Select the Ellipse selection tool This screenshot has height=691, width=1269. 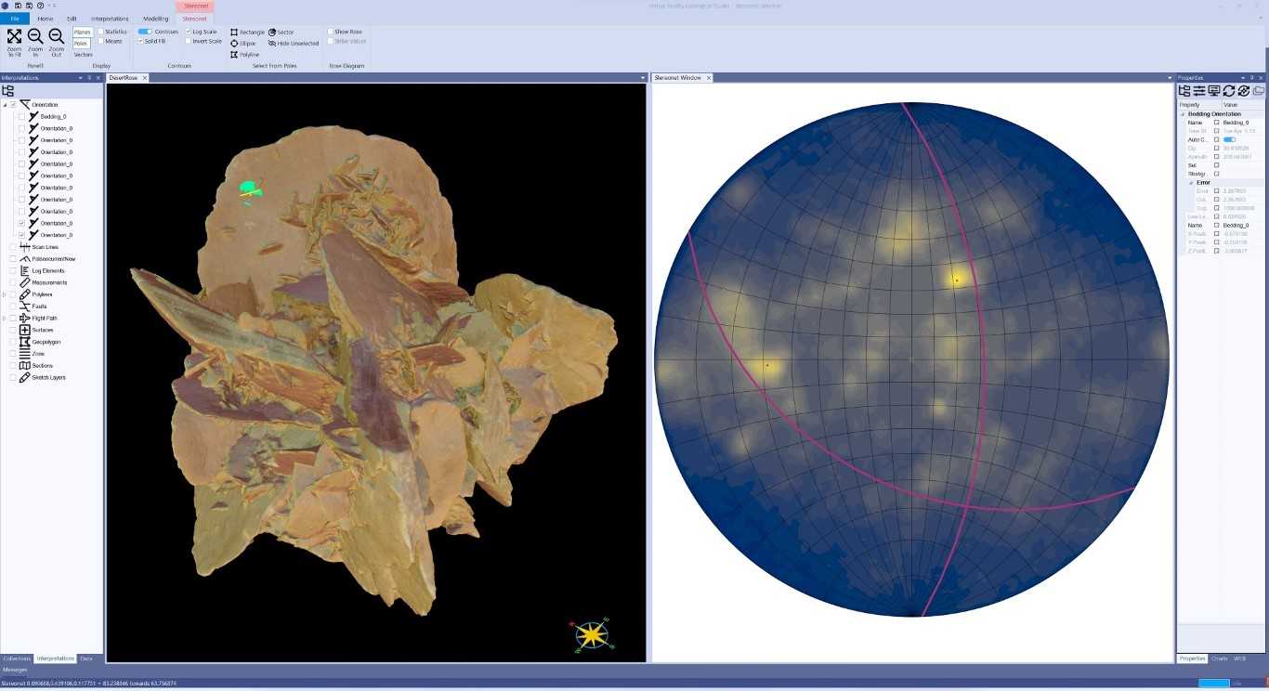point(247,42)
